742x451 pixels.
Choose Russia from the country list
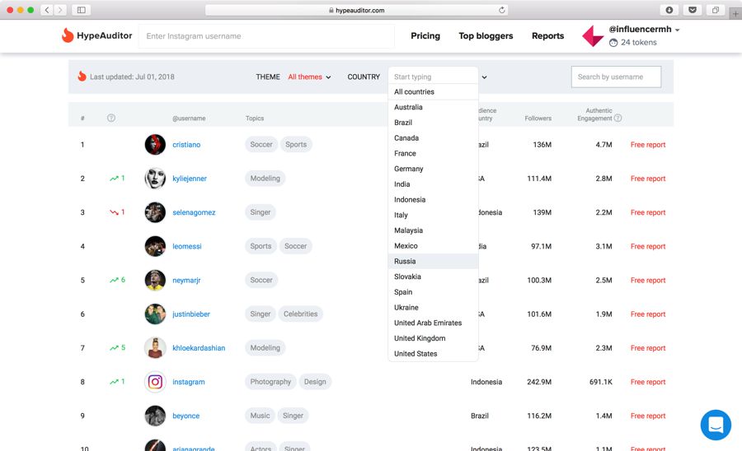(x=433, y=261)
